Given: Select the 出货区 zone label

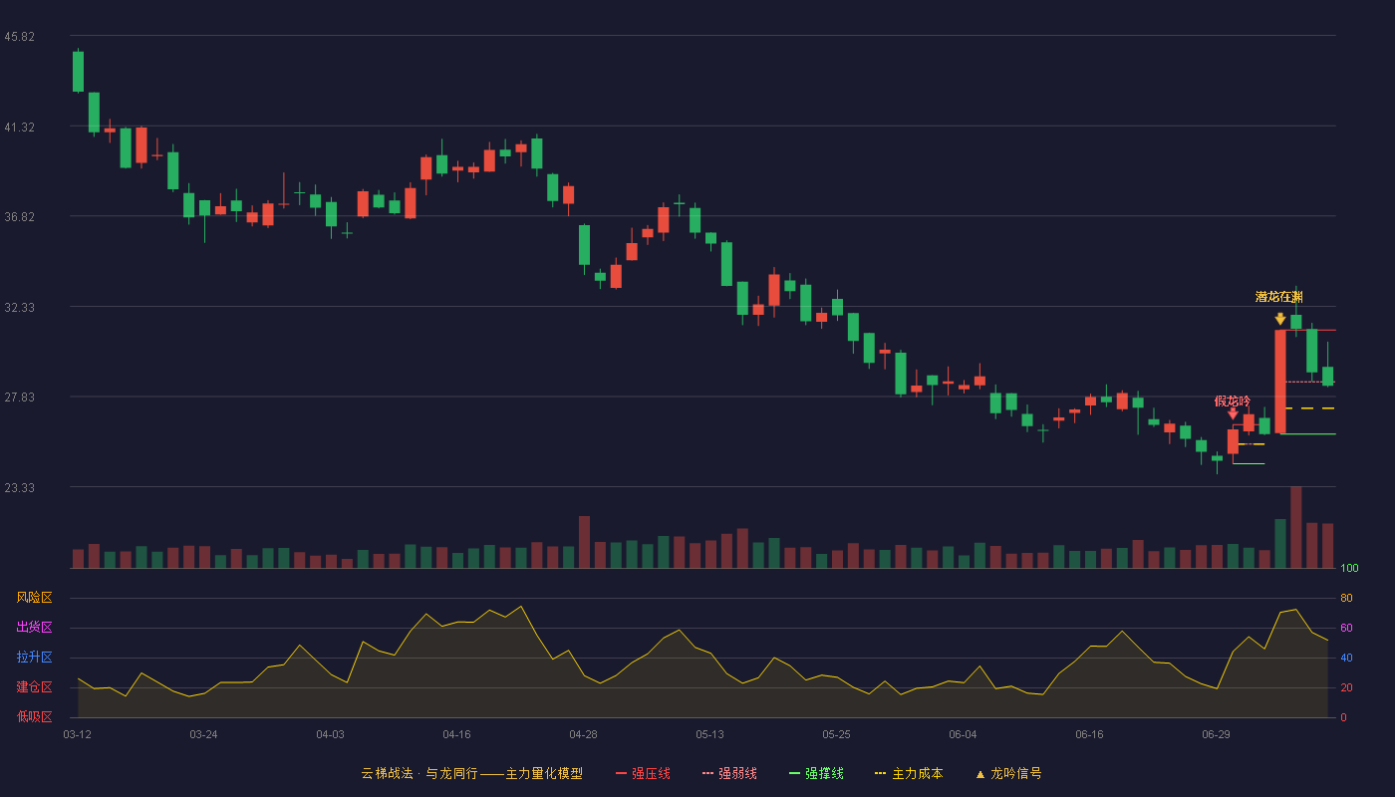Looking at the screenshot, I should click(x=35, y=628).
